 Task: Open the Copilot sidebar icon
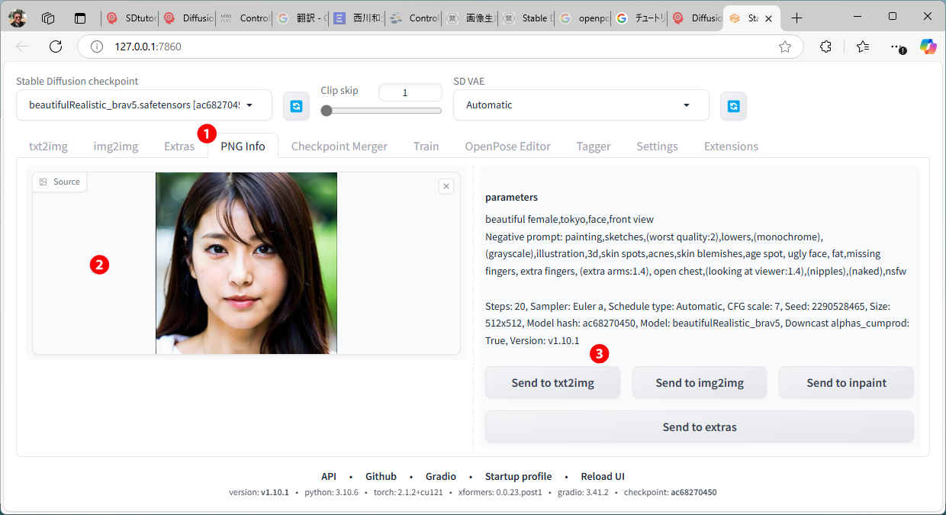[928, 47]
